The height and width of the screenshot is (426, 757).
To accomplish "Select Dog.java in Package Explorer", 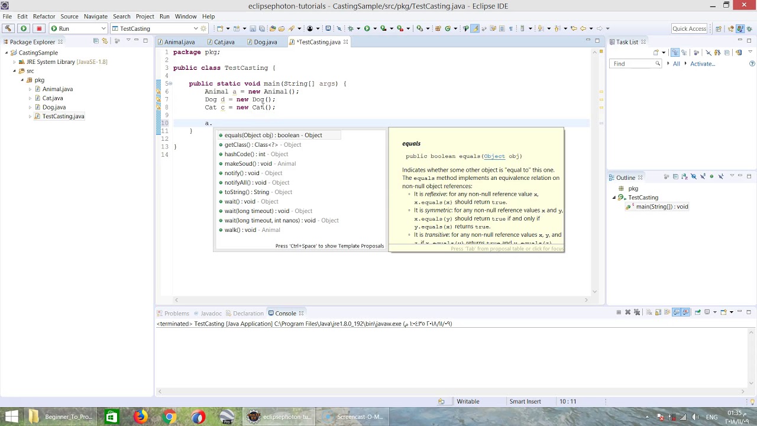I will tap(54, 107).
